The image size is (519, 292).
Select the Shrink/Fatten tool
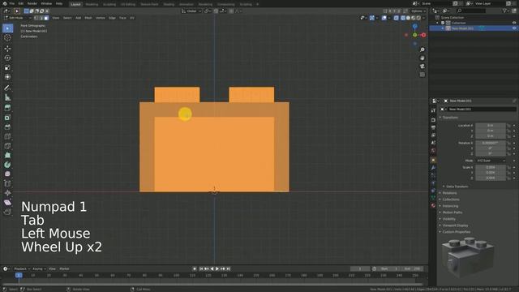pyautogui.click(x=7, y=193)
